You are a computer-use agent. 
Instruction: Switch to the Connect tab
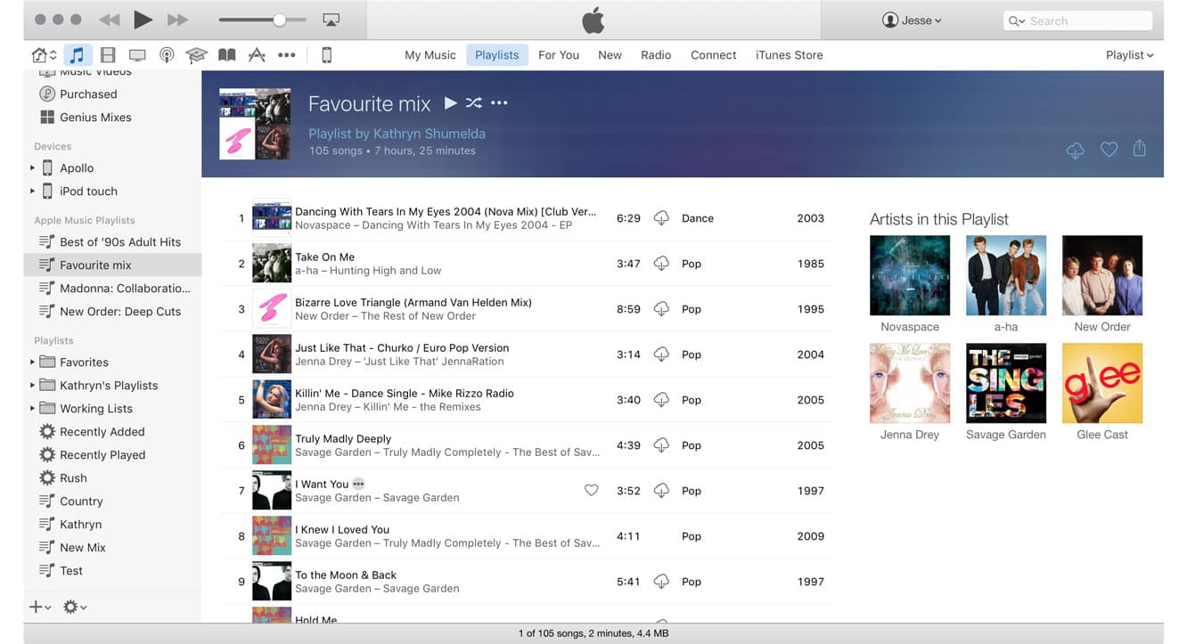[714, 55]
